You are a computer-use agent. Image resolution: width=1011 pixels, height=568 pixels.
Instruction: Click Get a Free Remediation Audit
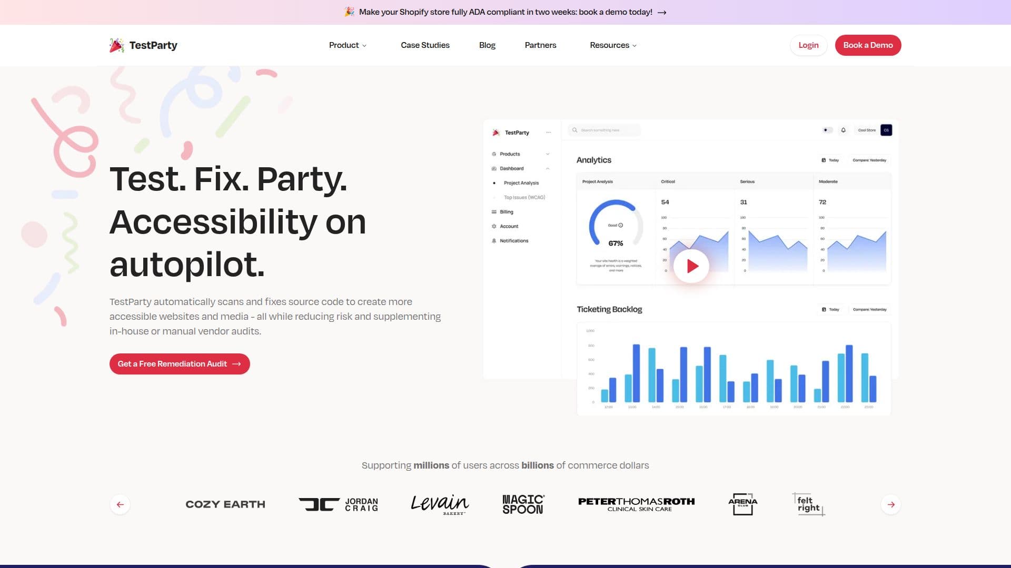click(x=180, y=364)
